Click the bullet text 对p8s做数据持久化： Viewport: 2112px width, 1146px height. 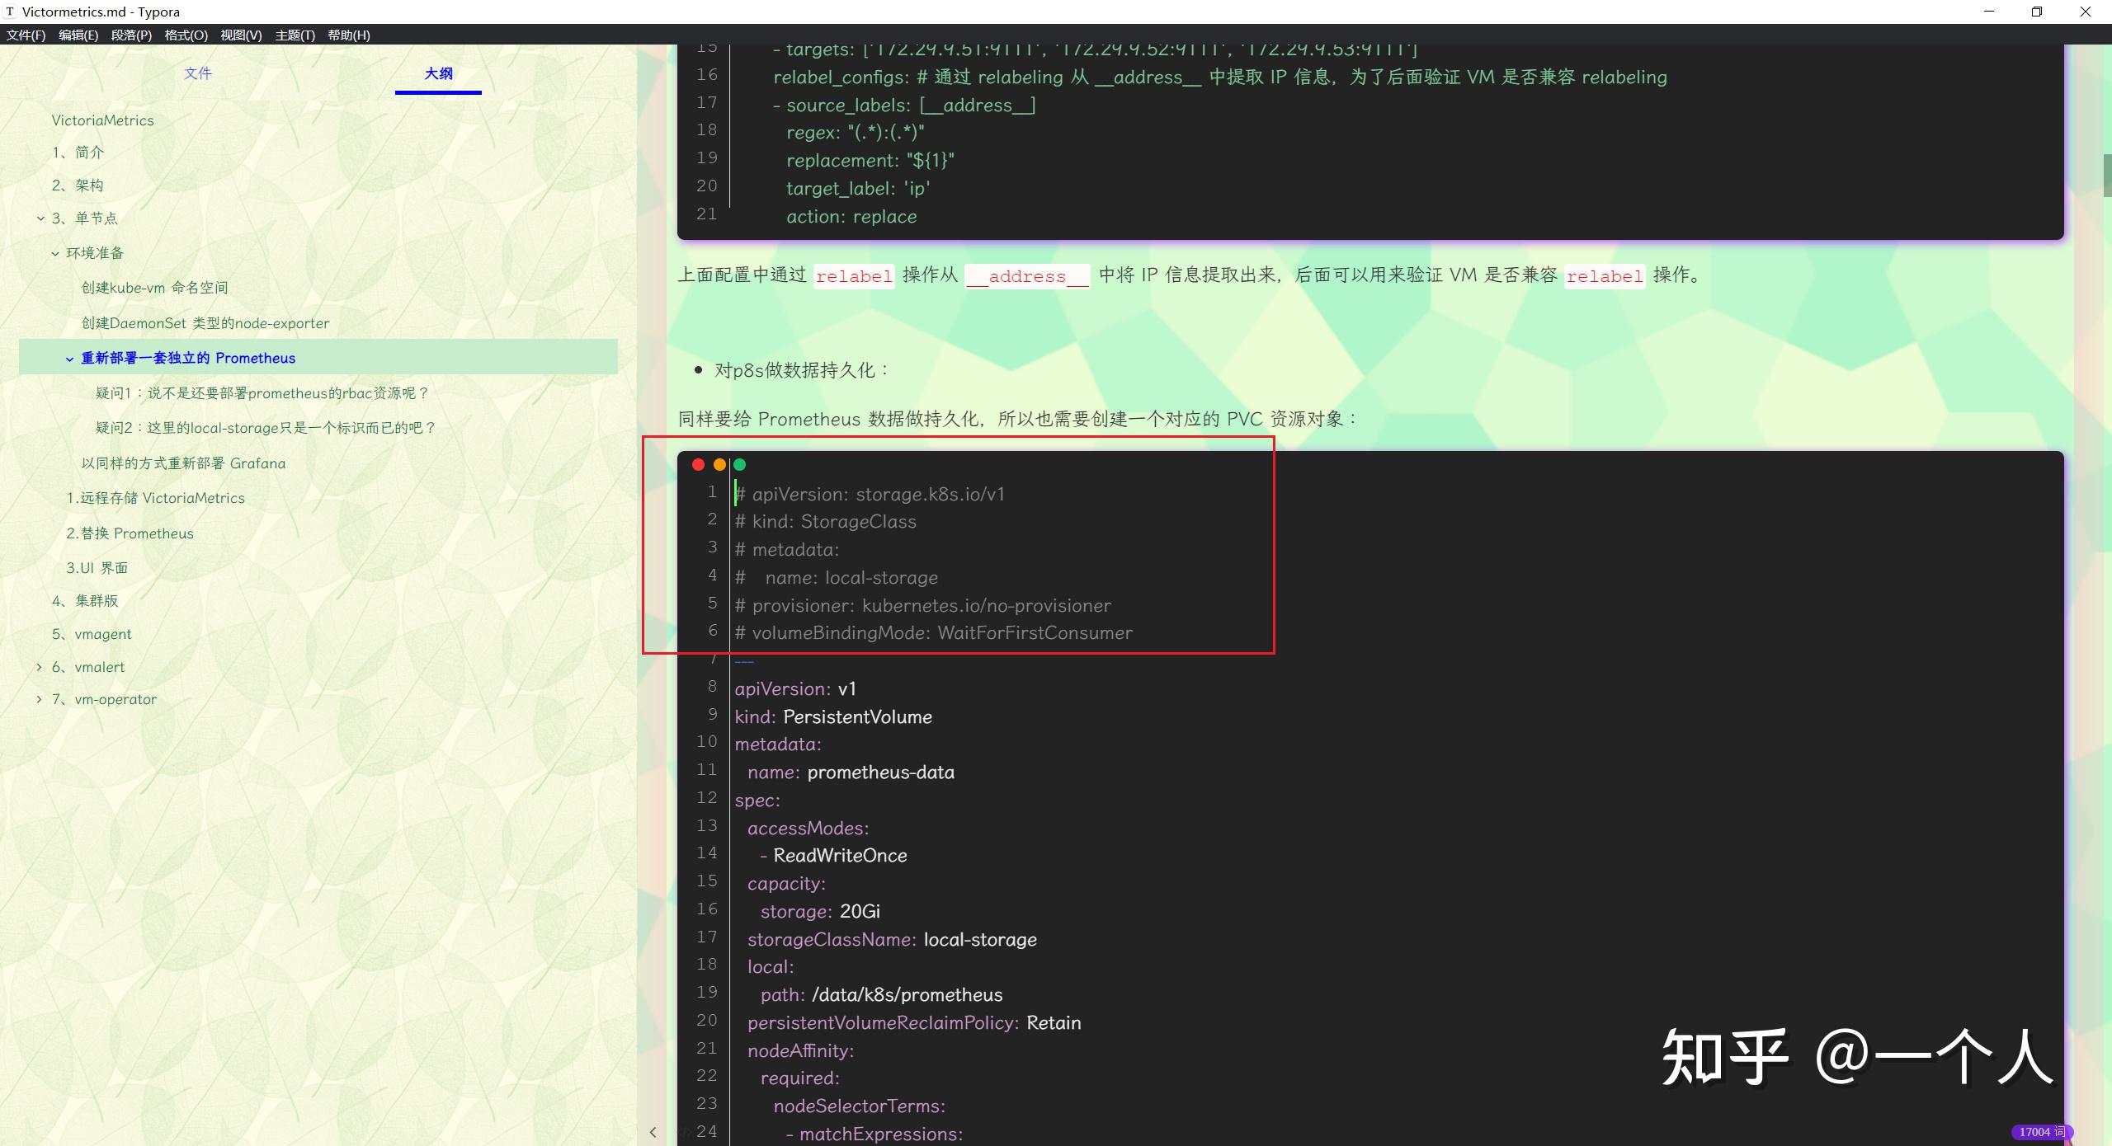(x=802, y=370)
